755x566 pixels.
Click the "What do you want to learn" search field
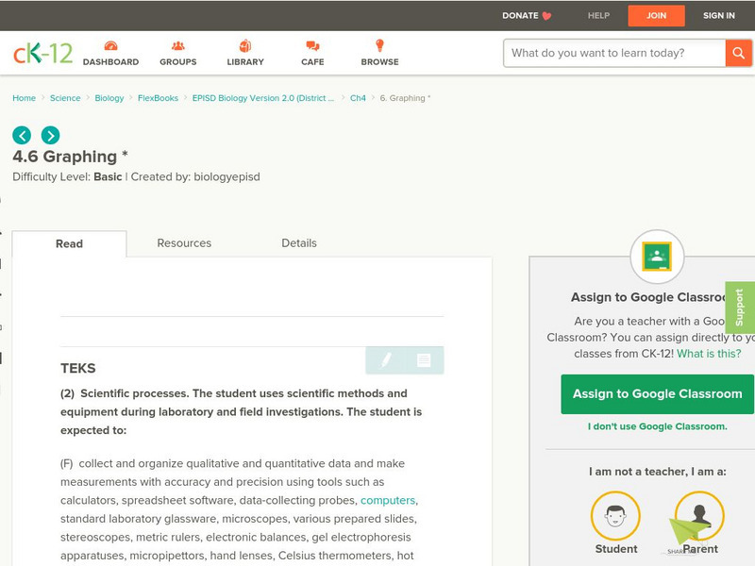tap(614, 53)
